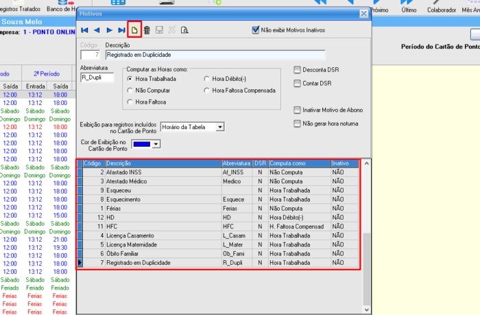This screenshot has width=480, height=315.
Task: Expand the display color dropdown arrow
Action: [156, 144]
